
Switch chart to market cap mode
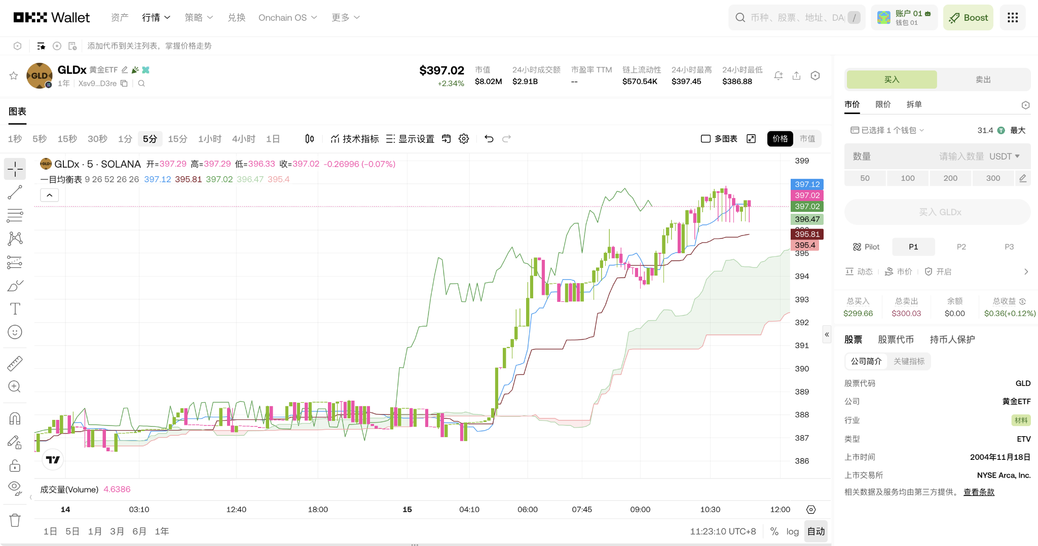point(807,139)
